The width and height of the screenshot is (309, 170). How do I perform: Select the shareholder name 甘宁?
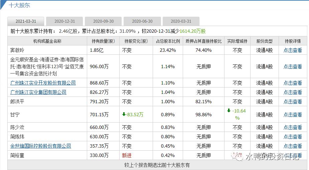click(15, 115)
